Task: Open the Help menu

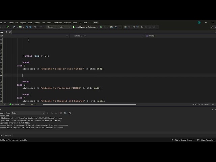Action: pos(75,23)
